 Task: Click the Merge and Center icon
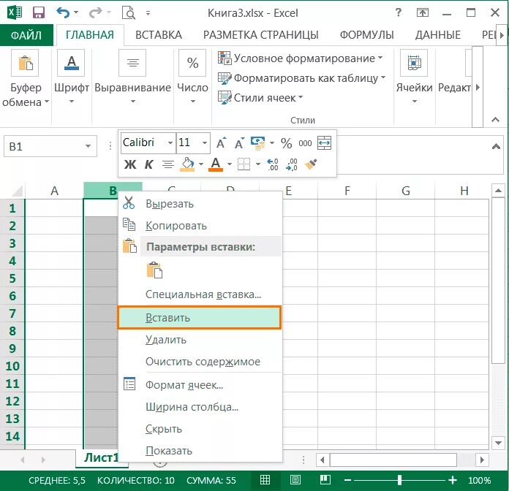[324, 143]
